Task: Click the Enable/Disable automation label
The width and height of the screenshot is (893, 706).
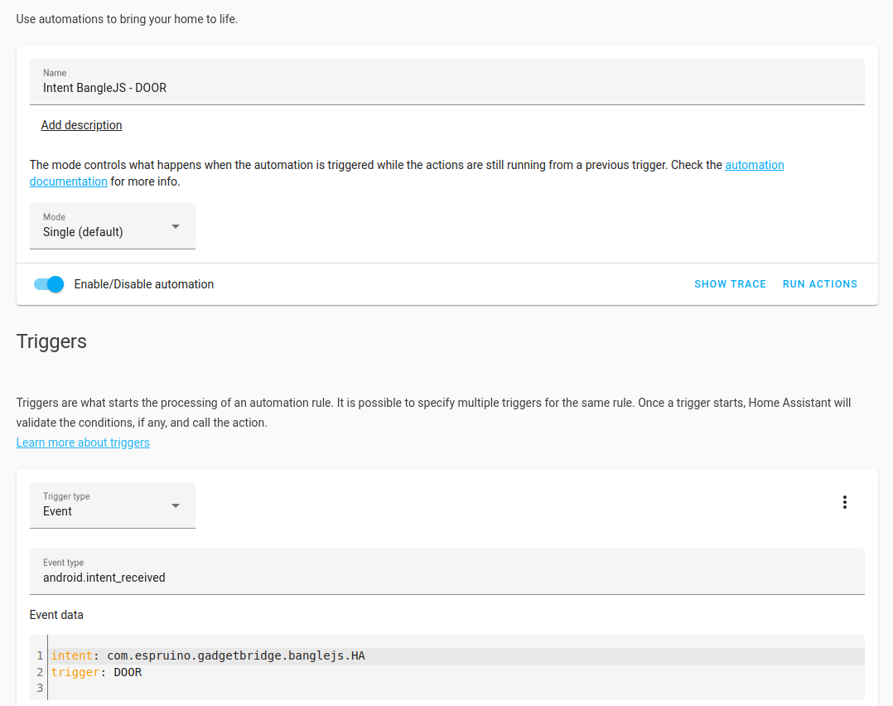Action: point(144,284)
